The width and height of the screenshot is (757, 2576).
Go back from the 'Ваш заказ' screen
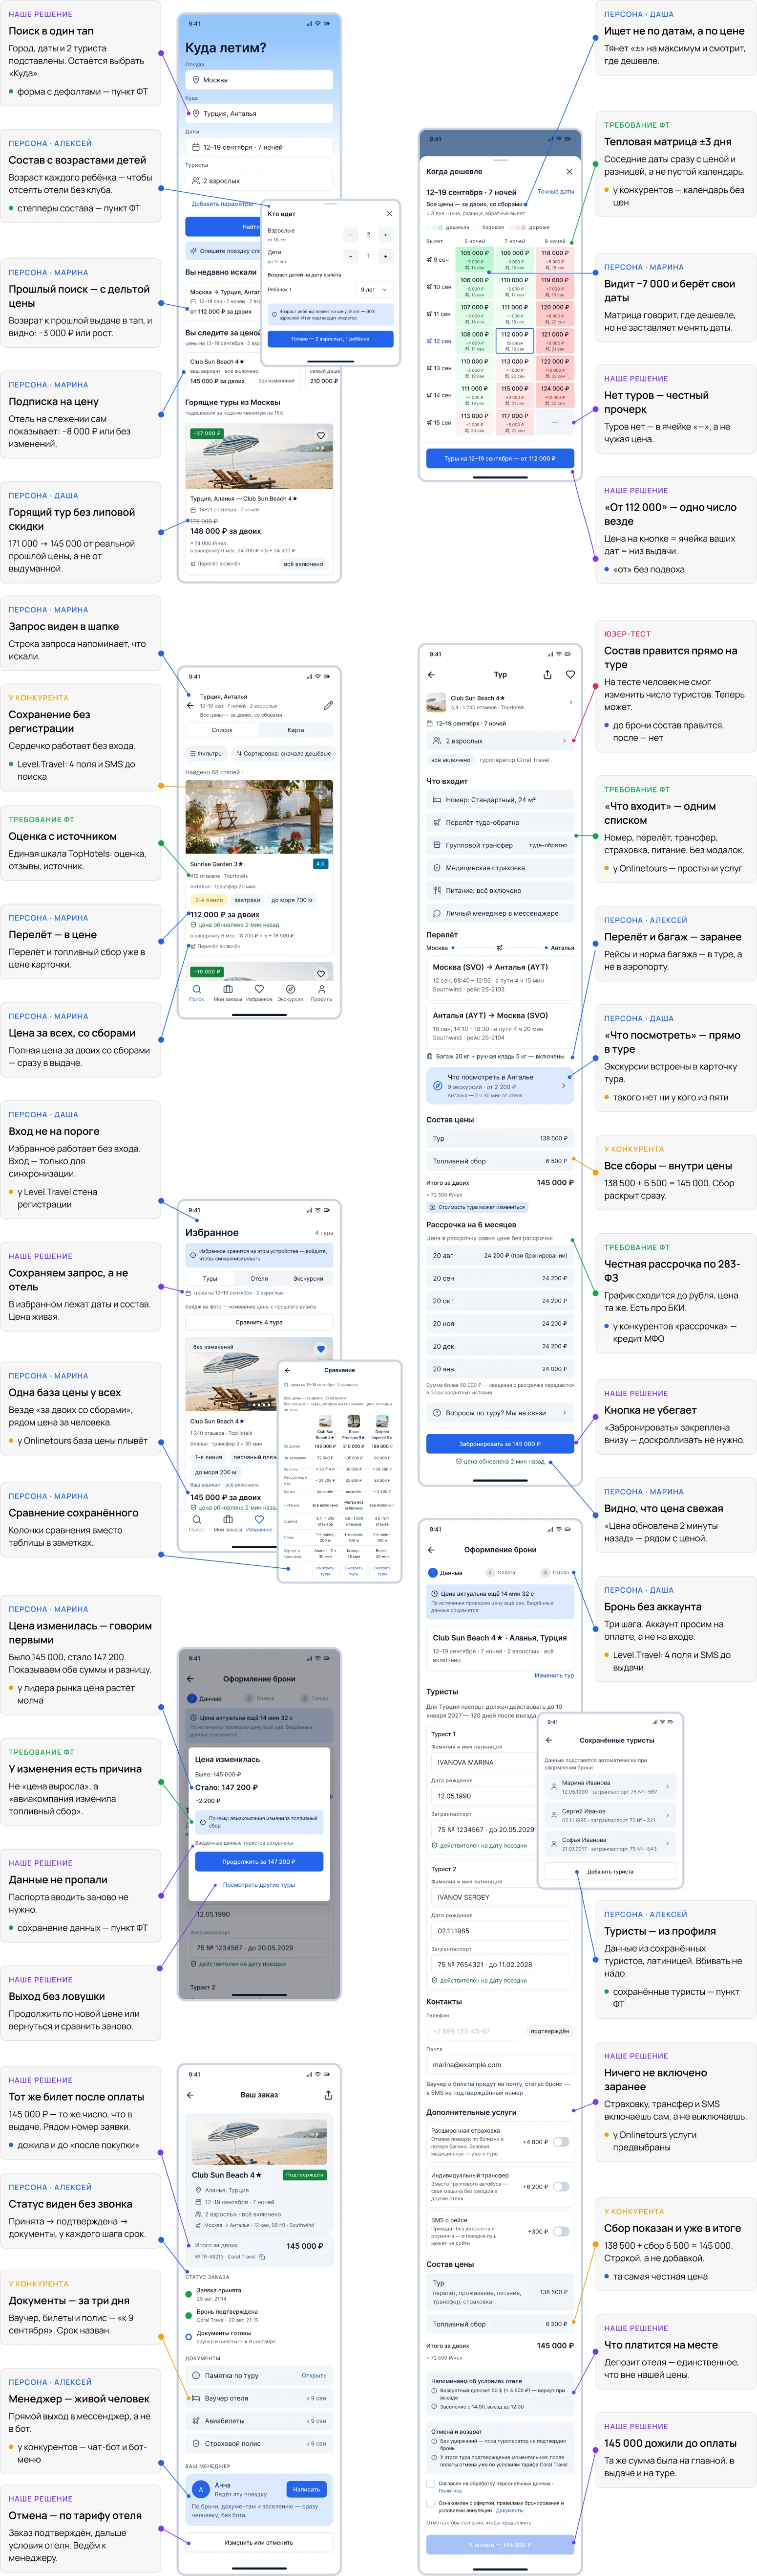[191, 2095]
